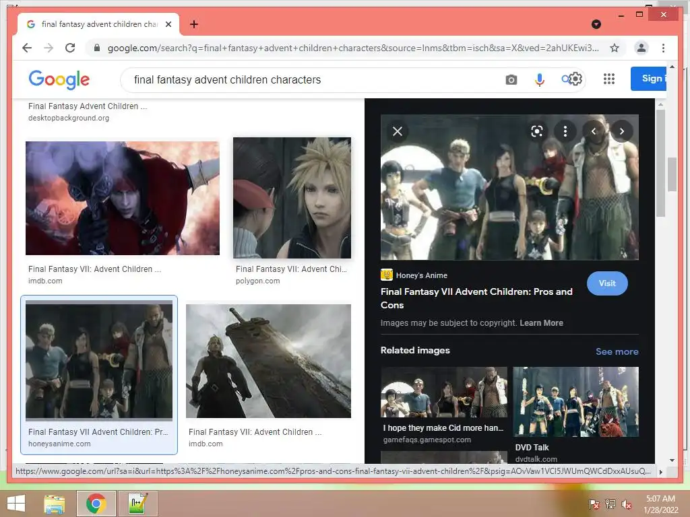This screenshot has width=690, height=517.
Task: Open the Google apps grid
Action: tap(609, 79)
